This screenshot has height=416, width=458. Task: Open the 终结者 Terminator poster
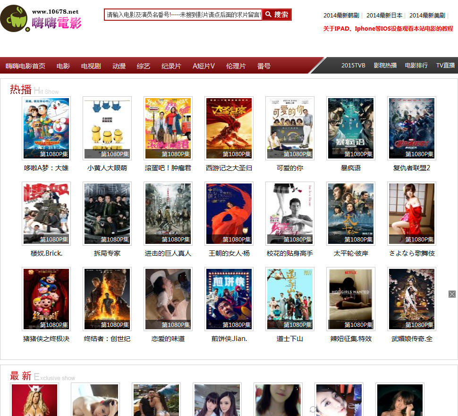click(107, 299)
